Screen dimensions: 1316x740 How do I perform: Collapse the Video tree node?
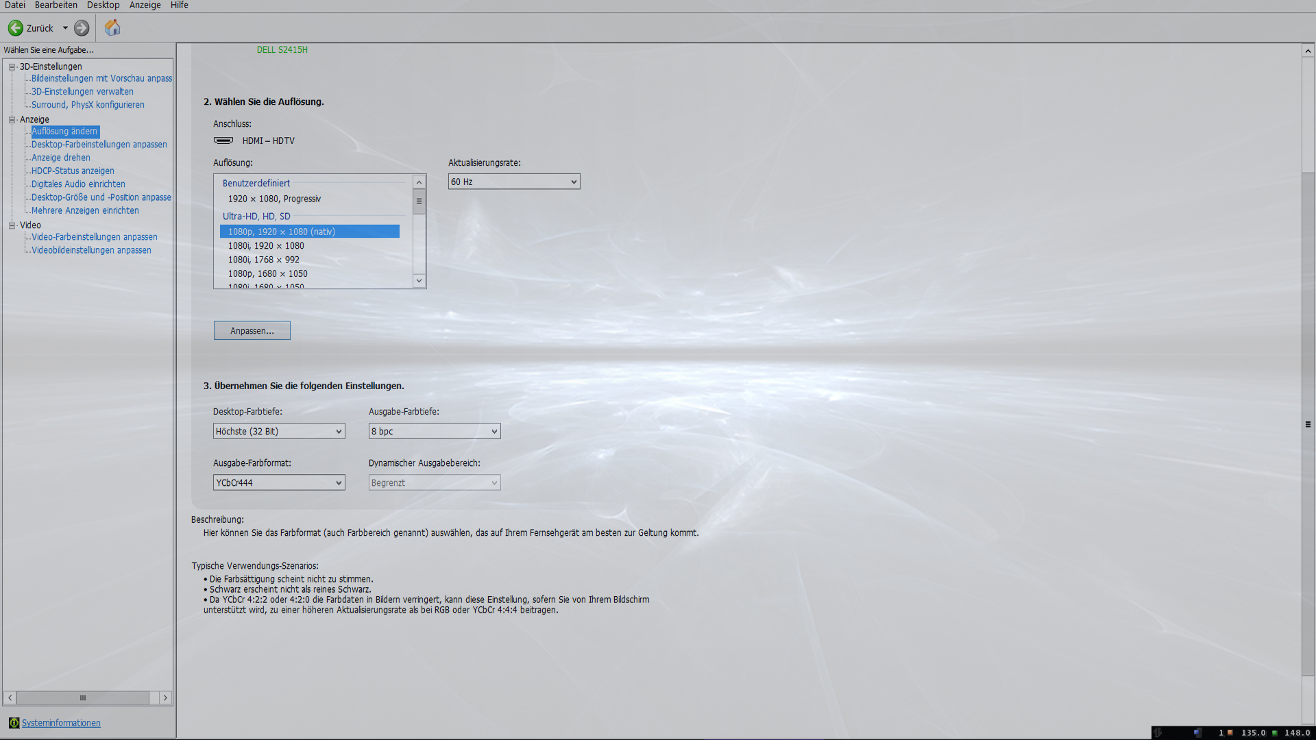pos(12,225)
